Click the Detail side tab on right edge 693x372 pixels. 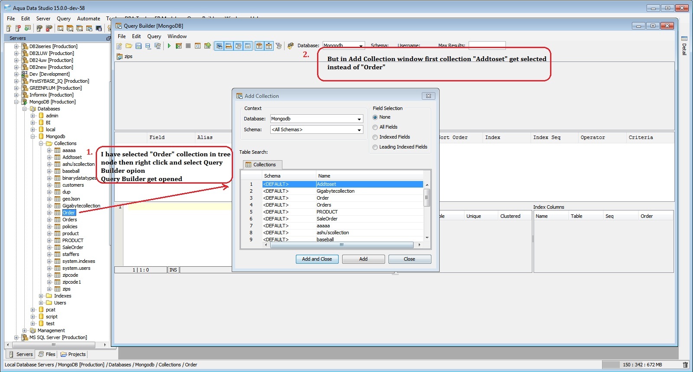pos(684,46)
